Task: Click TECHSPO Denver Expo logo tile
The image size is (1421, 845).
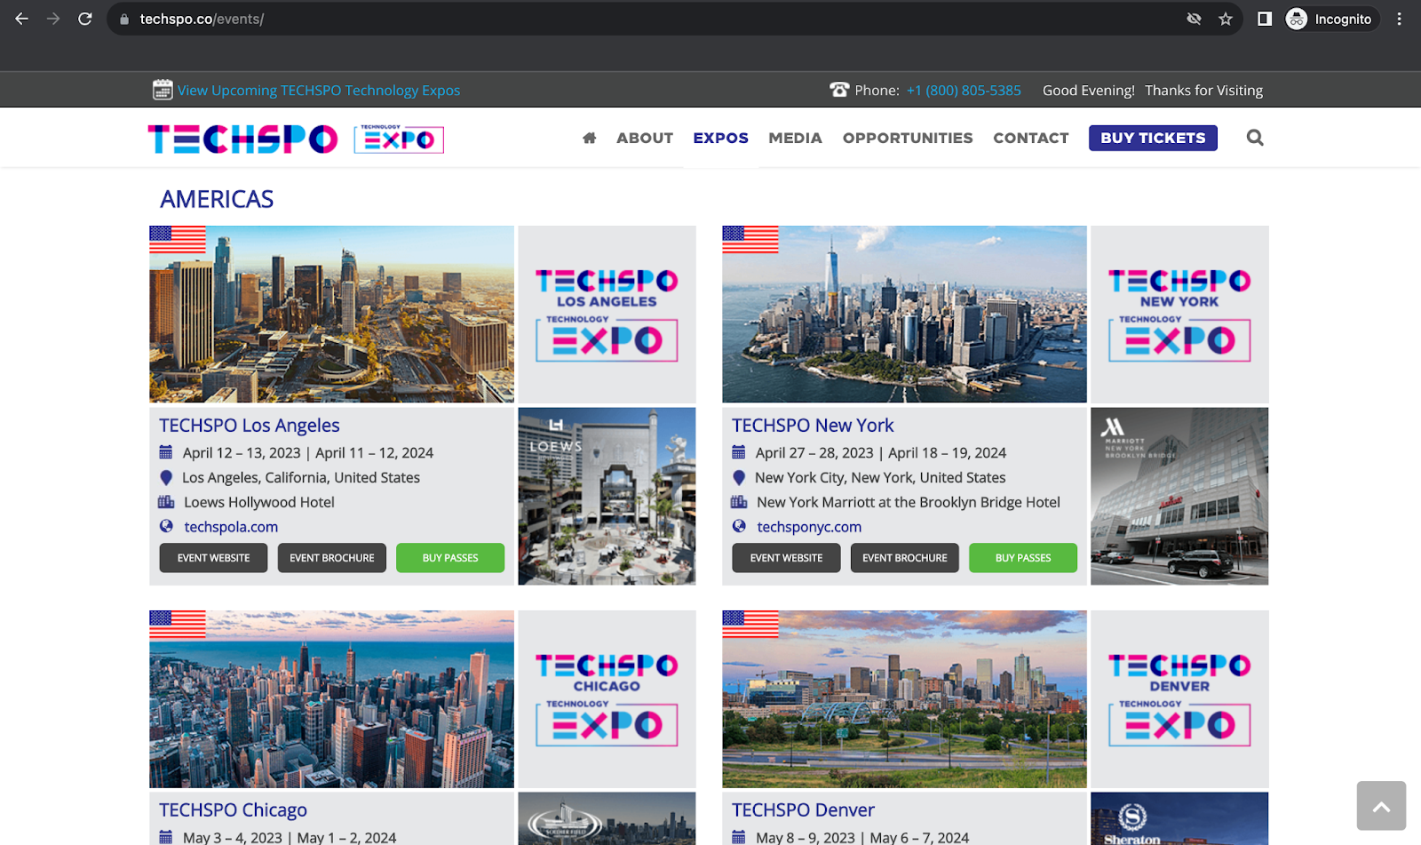Action: pos(1179,699)
